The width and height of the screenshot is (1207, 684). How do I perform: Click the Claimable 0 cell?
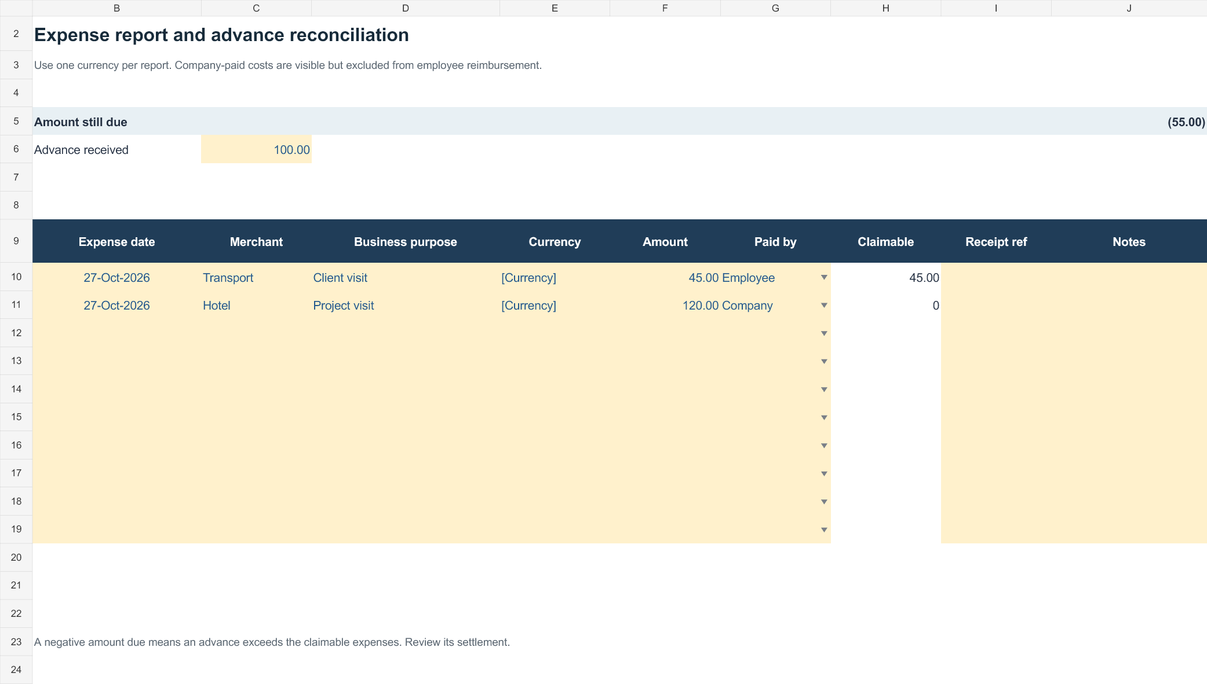coord(885,306)
